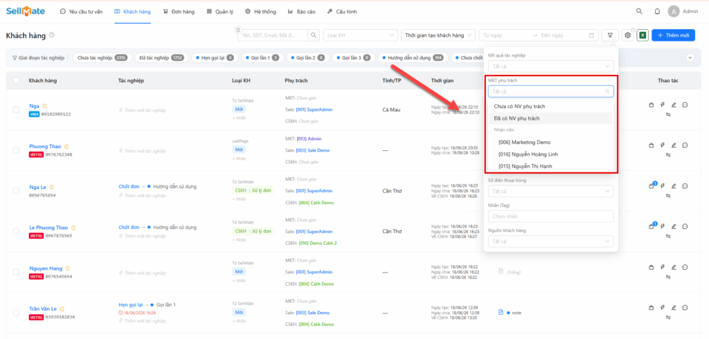The height and width of the screenshot is (339, 709).
Task: Open the Kết quả tác nghiệp dropdown
Action: pos(550,66)
